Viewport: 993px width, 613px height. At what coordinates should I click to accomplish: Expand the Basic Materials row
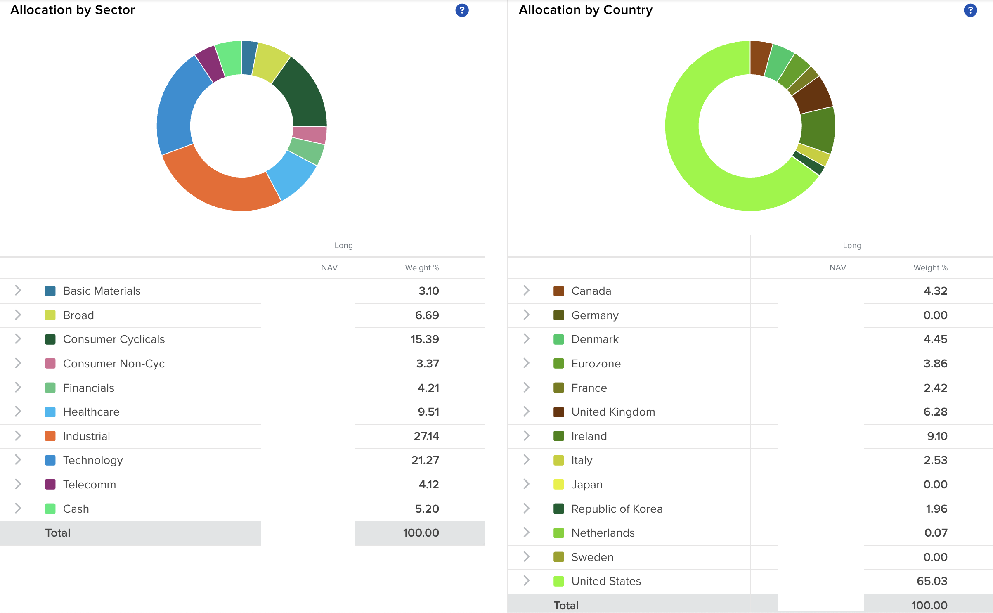pos(18,291)
